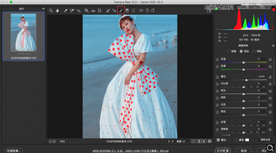Toggle highlight clipping warning in histogram
The height and width of the screenshot is (153, 276).
coord(274,9)
